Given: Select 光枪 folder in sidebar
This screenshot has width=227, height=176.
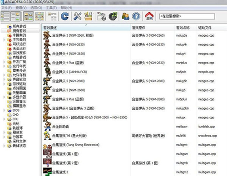Looking at the screenshot, I should (13, 123).
